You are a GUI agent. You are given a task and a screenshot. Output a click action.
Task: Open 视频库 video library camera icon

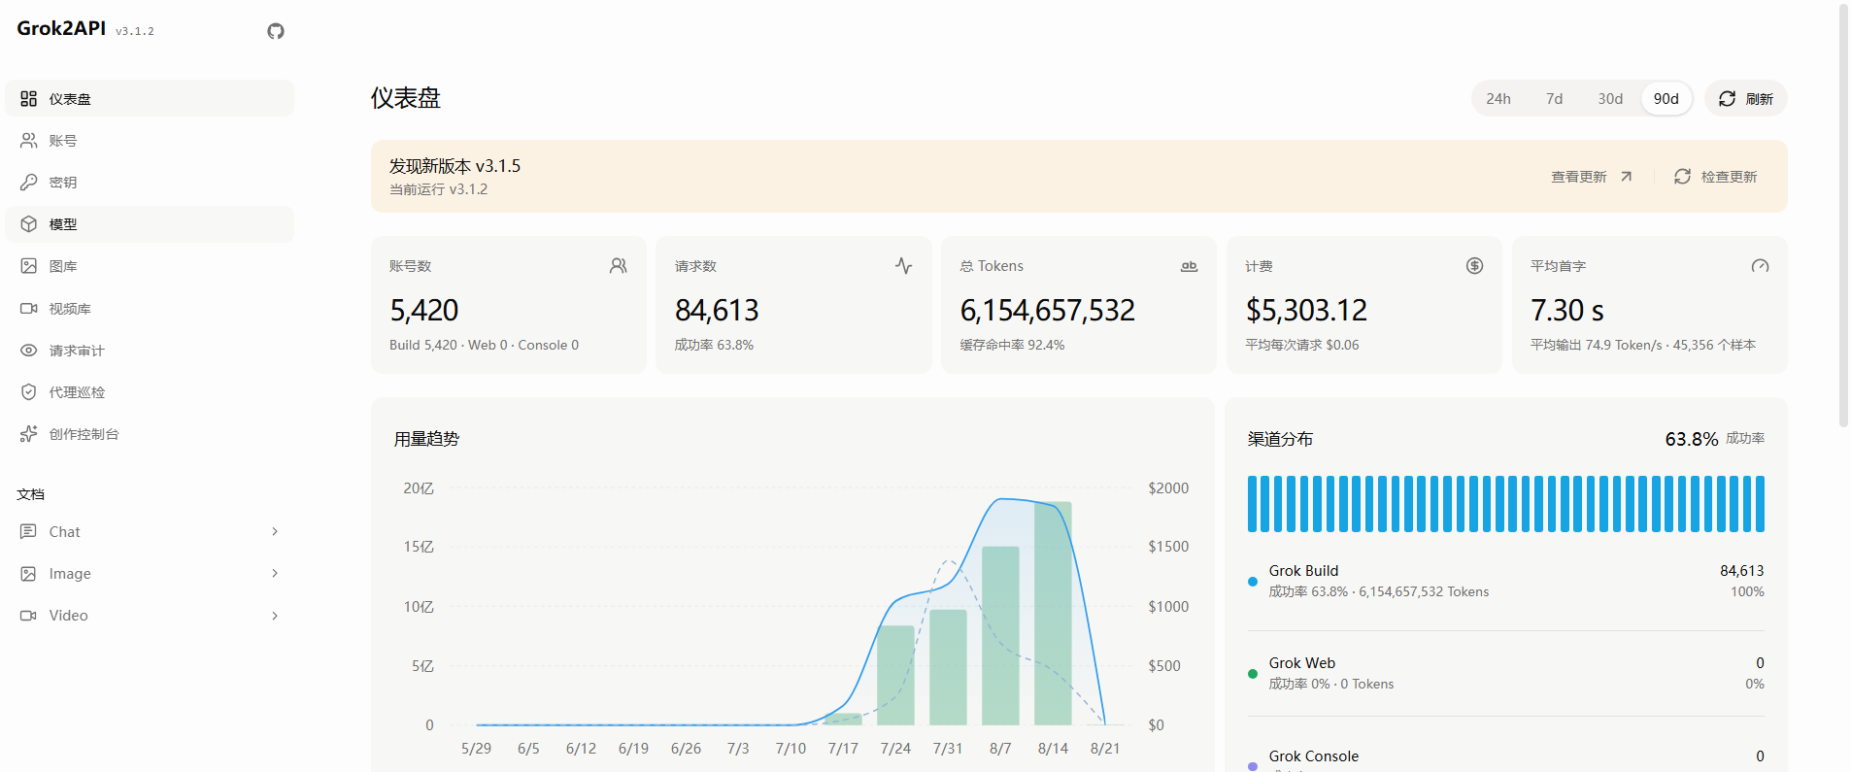(x=29, y=309)
